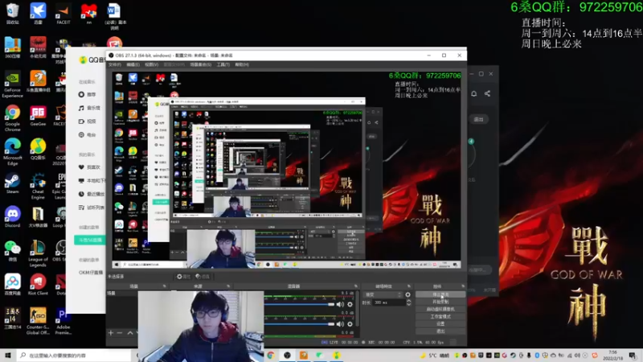
Task: Pop out the 控件 (Controls) dock panel
Action: [463, 286]
